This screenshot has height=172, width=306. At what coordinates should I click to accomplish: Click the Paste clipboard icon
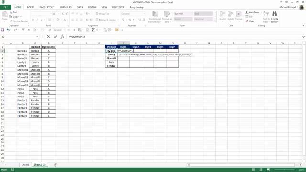click(x=5, y=14)
